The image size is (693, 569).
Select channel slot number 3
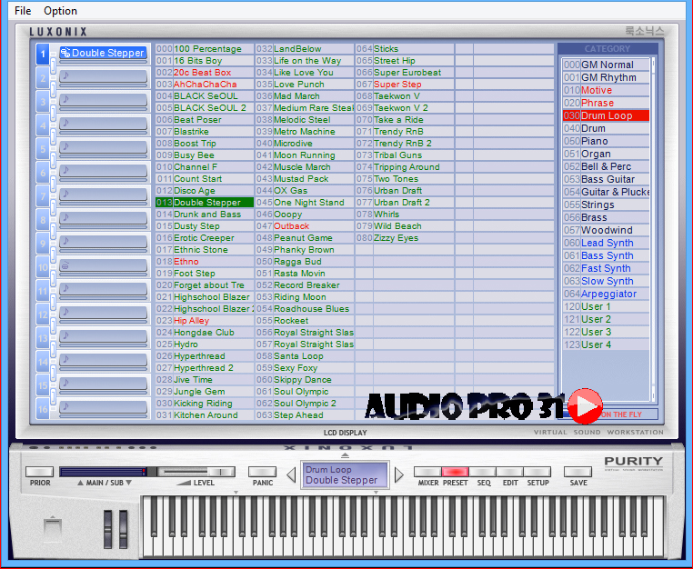click(43, 102)
